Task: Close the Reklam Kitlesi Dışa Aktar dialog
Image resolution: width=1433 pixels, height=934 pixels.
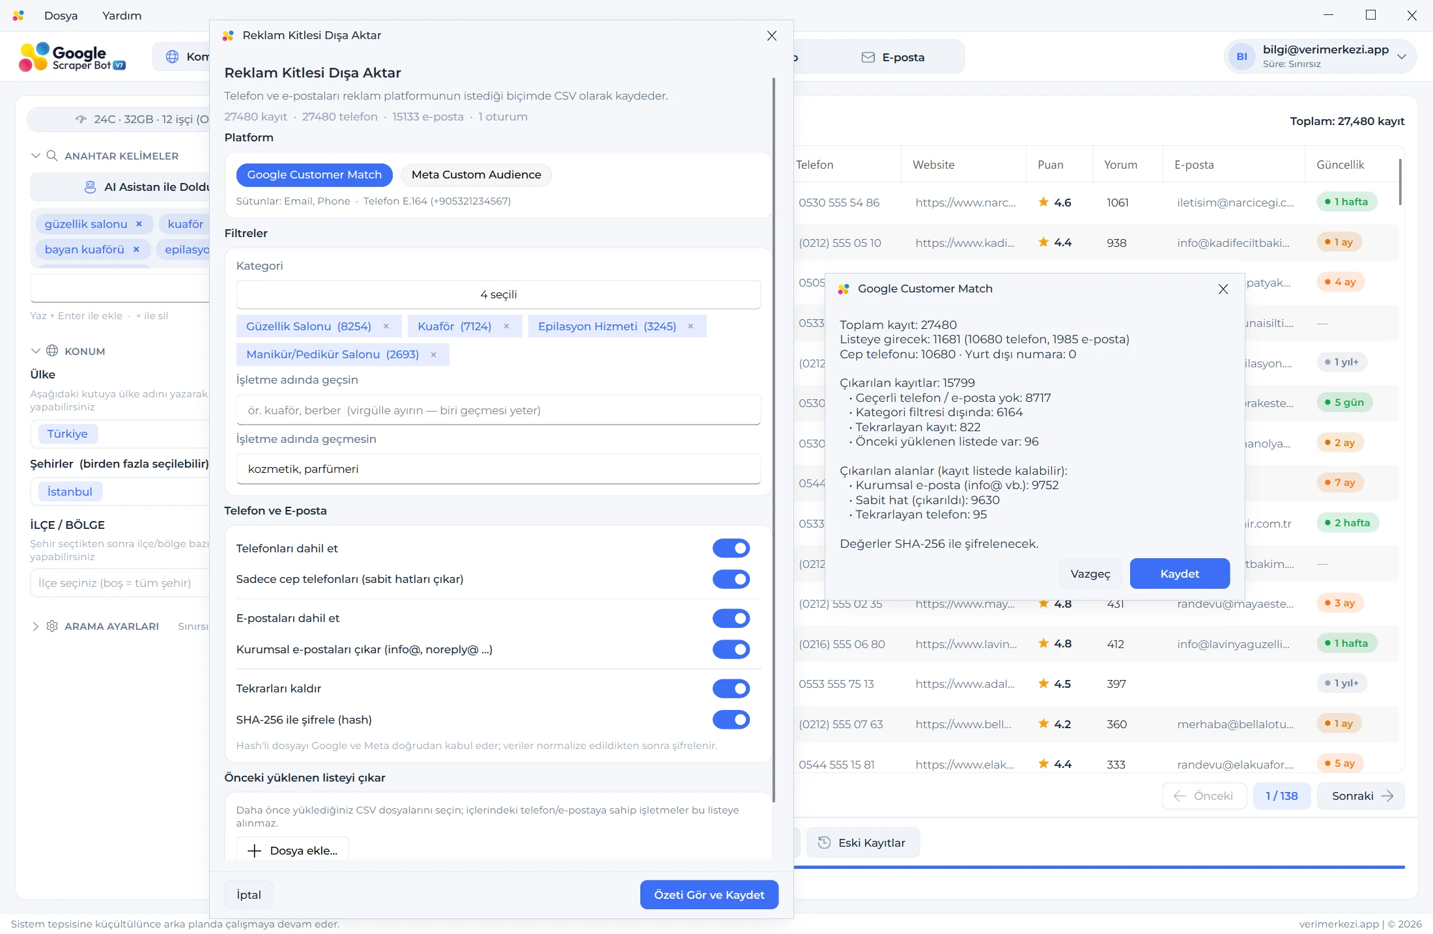Action: [x=772, y=36]
